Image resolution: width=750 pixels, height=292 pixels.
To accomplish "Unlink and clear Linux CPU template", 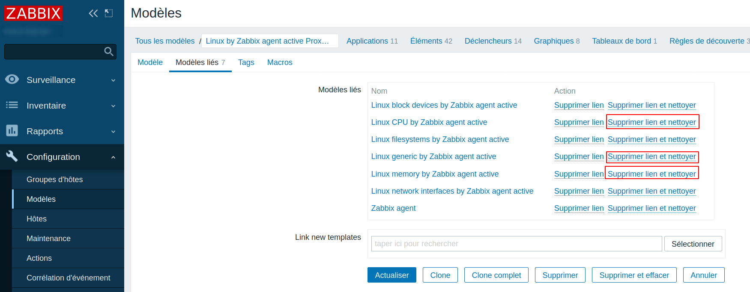I will 651,122.
